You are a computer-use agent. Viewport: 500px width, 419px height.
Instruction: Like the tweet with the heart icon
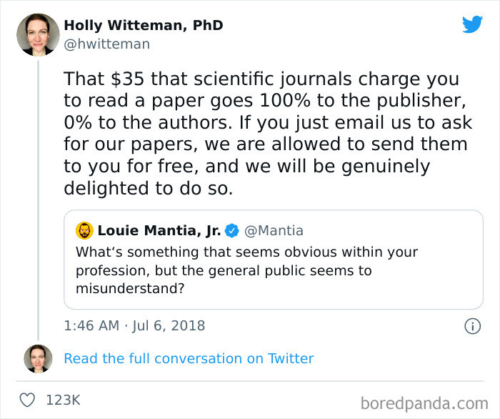pos(27,400)
